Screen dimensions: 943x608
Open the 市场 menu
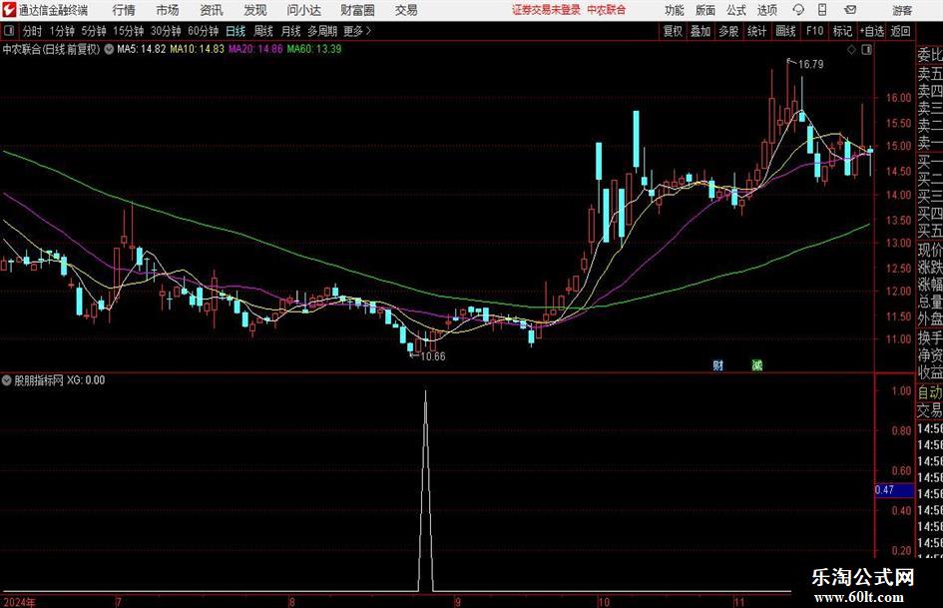[x=168, y=10]
